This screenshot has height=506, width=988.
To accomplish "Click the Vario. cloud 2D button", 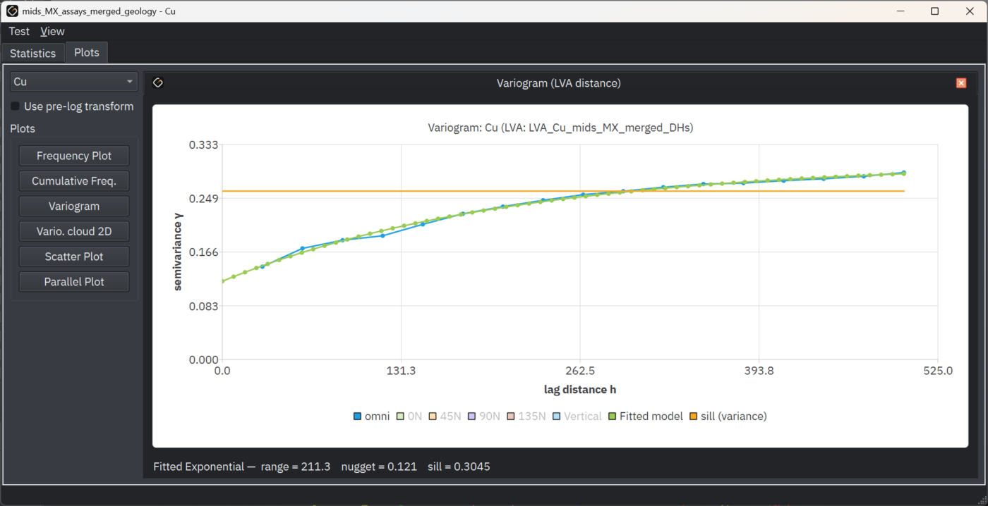I will [74, 231].
